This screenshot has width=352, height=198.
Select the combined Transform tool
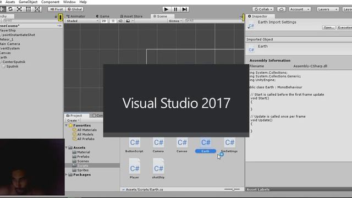pyautogui.click(x=37, y=9)
